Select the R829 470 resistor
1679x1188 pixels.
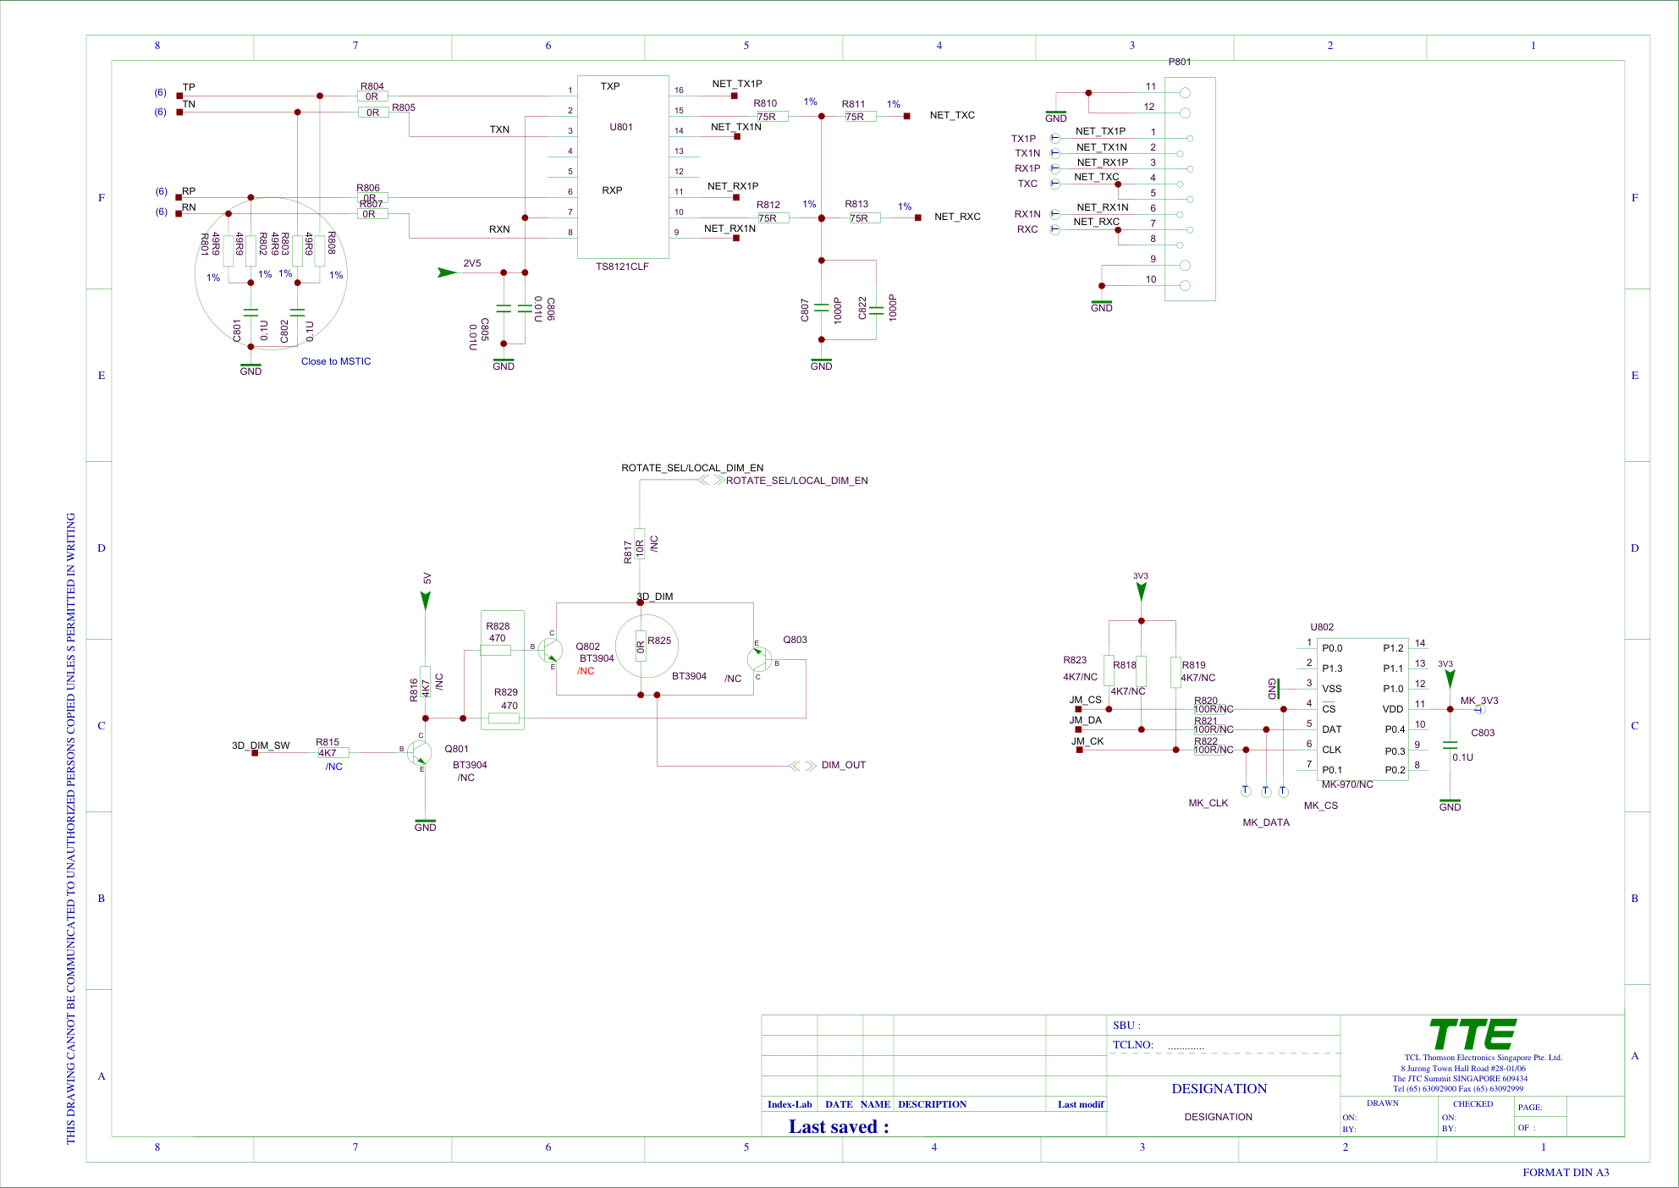504,718
